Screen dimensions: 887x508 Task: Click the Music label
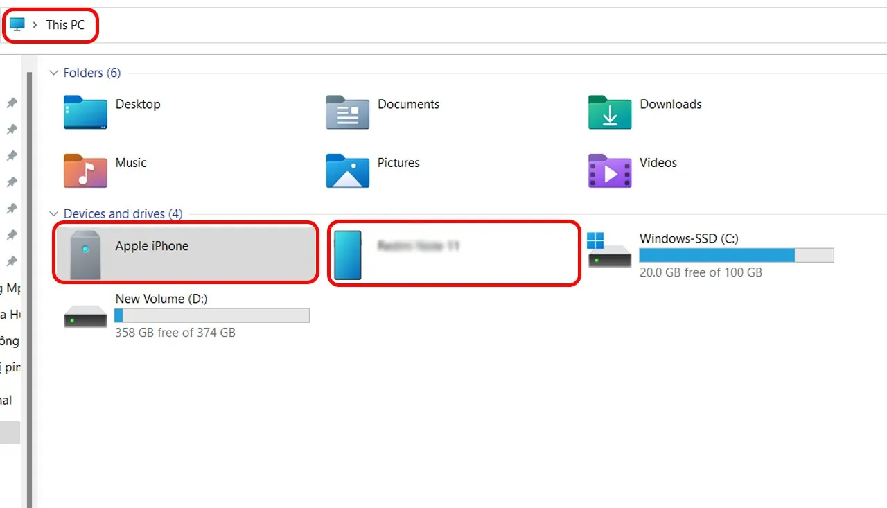point(131,163)
